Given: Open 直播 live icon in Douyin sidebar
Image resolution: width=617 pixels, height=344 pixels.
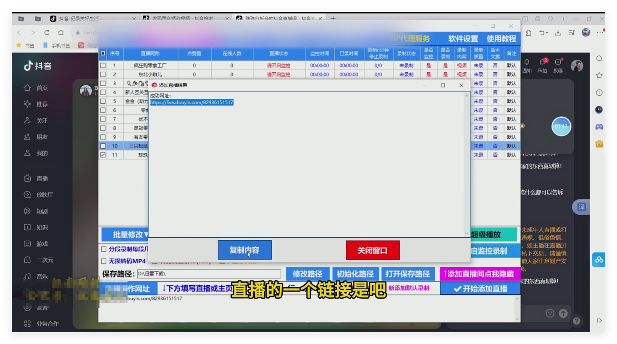Looking at the screenshot, I should click(27, 178).
